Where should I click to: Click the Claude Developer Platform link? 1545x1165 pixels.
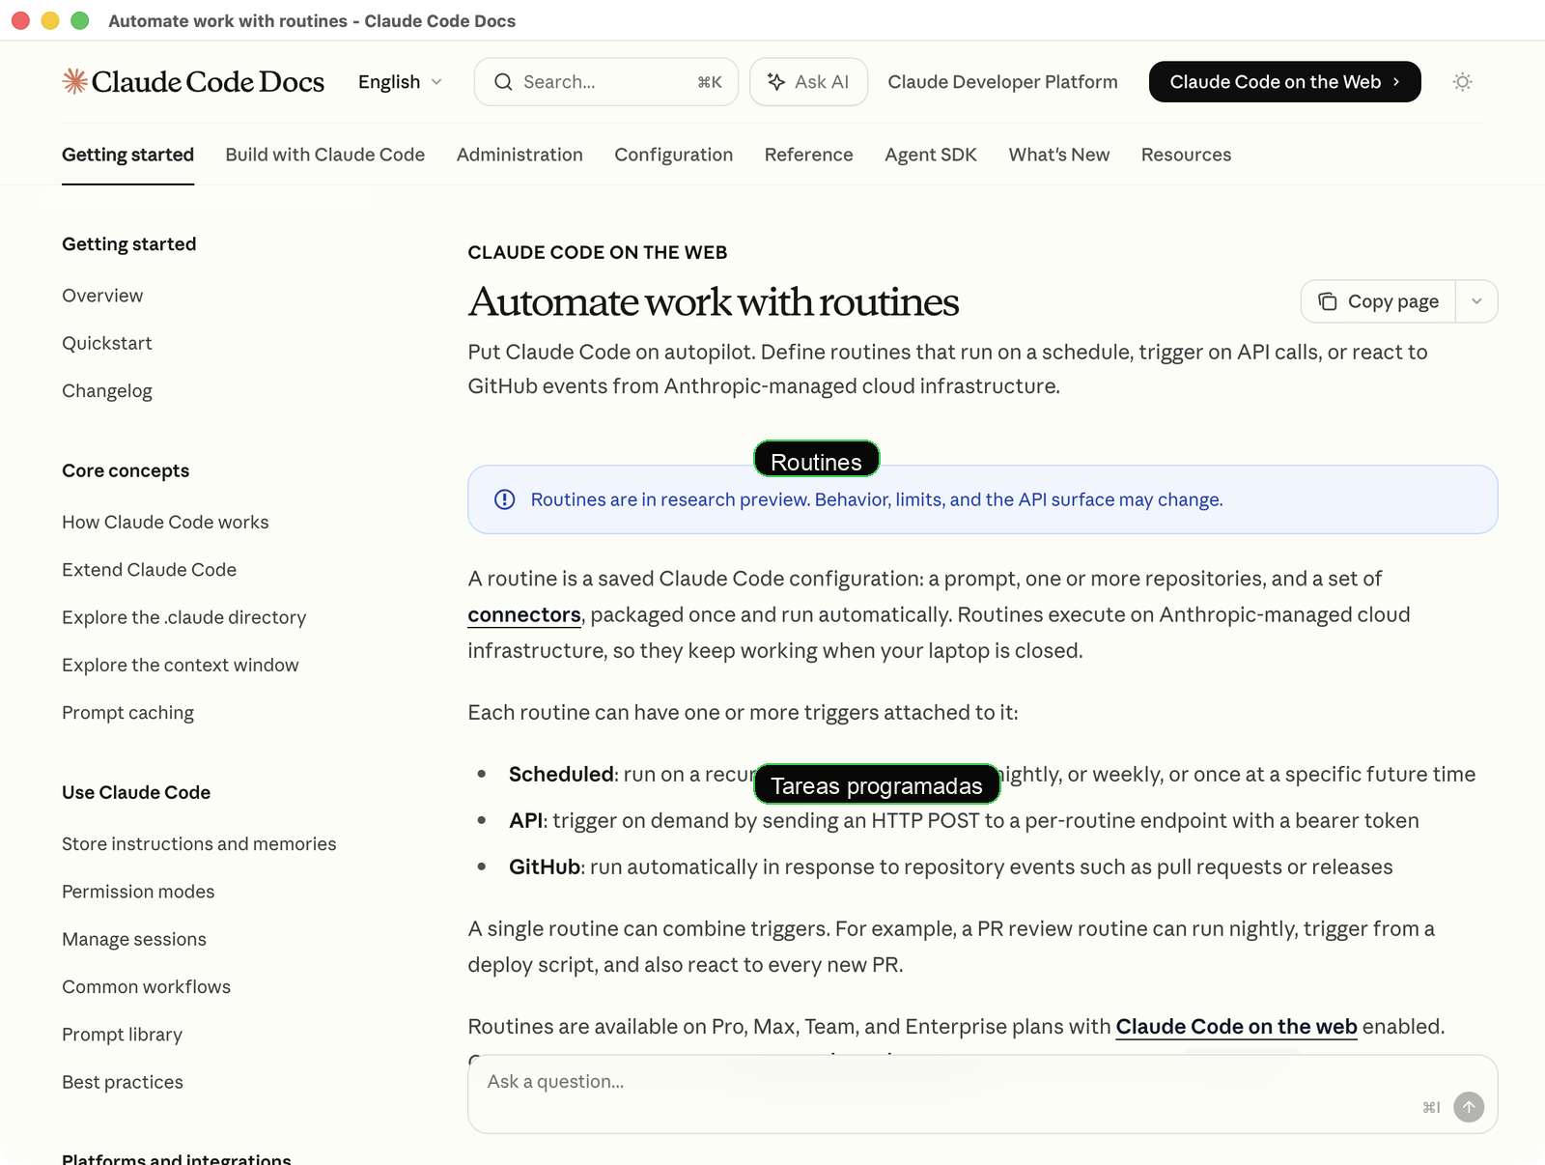pos(1002,82)
